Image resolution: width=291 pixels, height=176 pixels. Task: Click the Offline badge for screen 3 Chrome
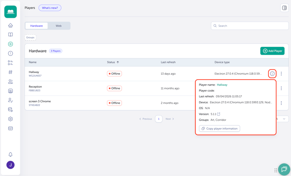click(114, 103)
